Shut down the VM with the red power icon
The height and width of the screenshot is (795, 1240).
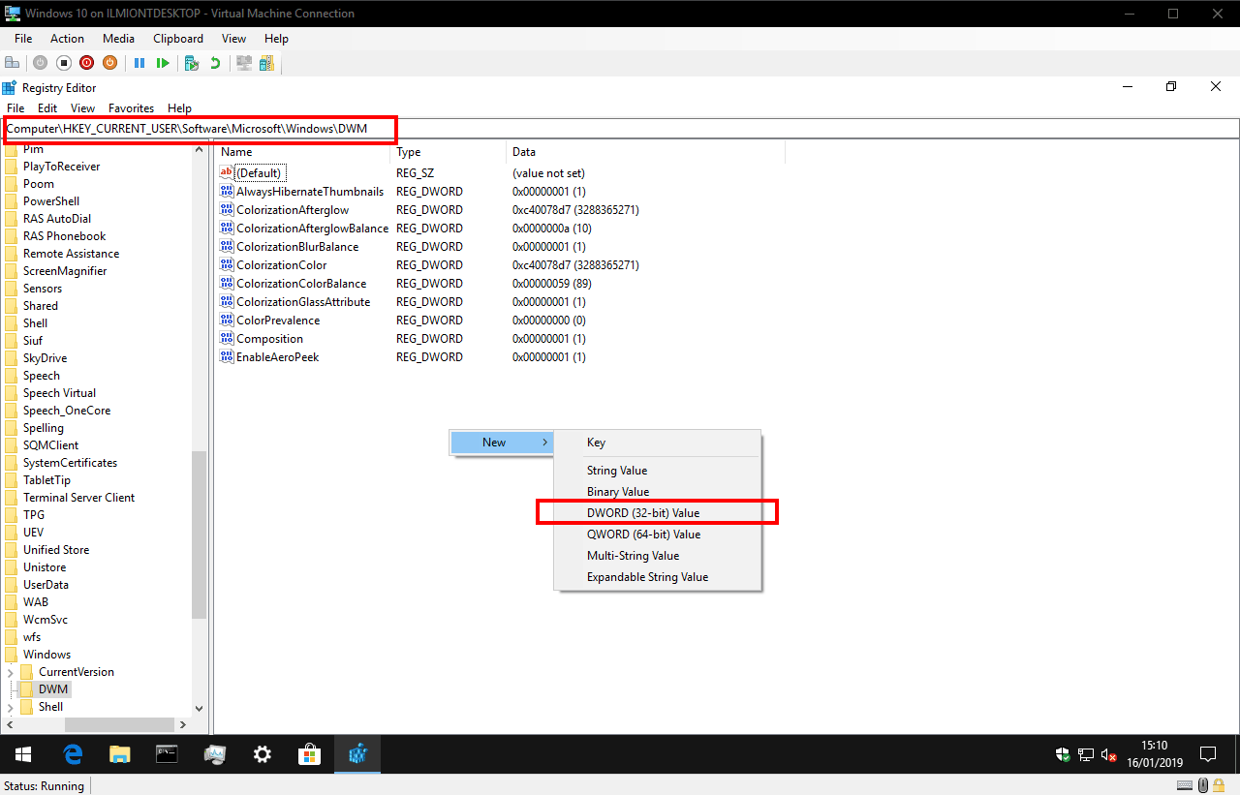point(86,63)
